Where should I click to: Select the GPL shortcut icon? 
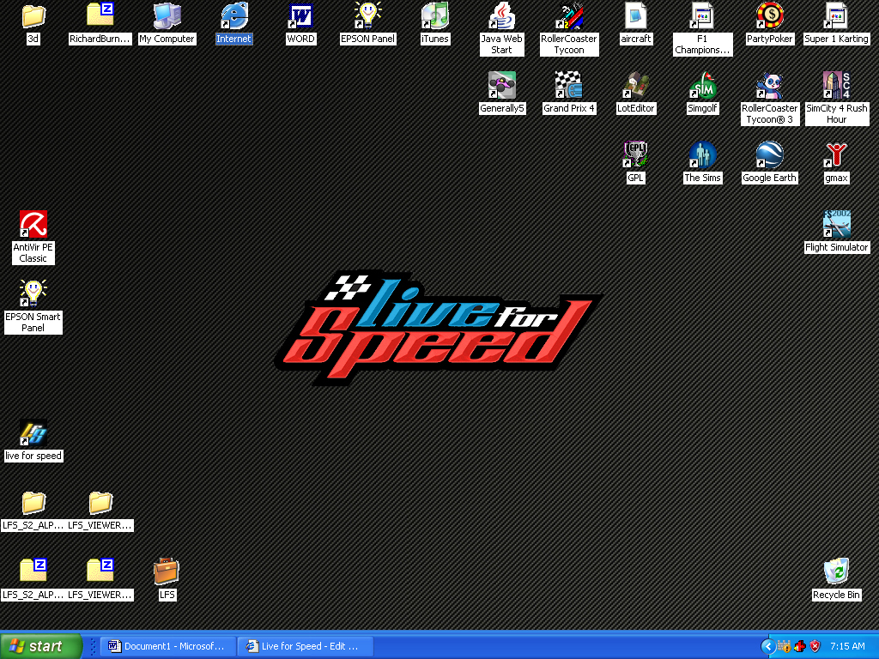pos(636,155)
